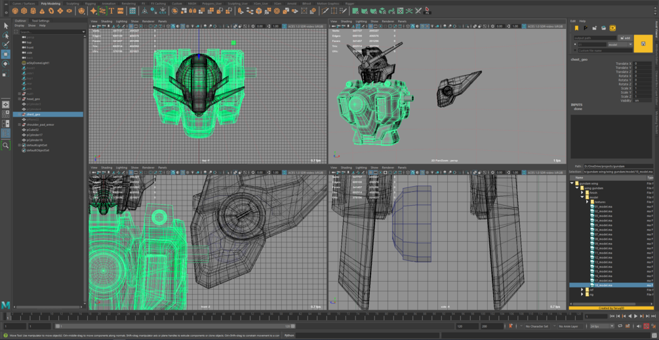
Task: Switch to the Sculpting shelf tab
Action: pos(73,3)
